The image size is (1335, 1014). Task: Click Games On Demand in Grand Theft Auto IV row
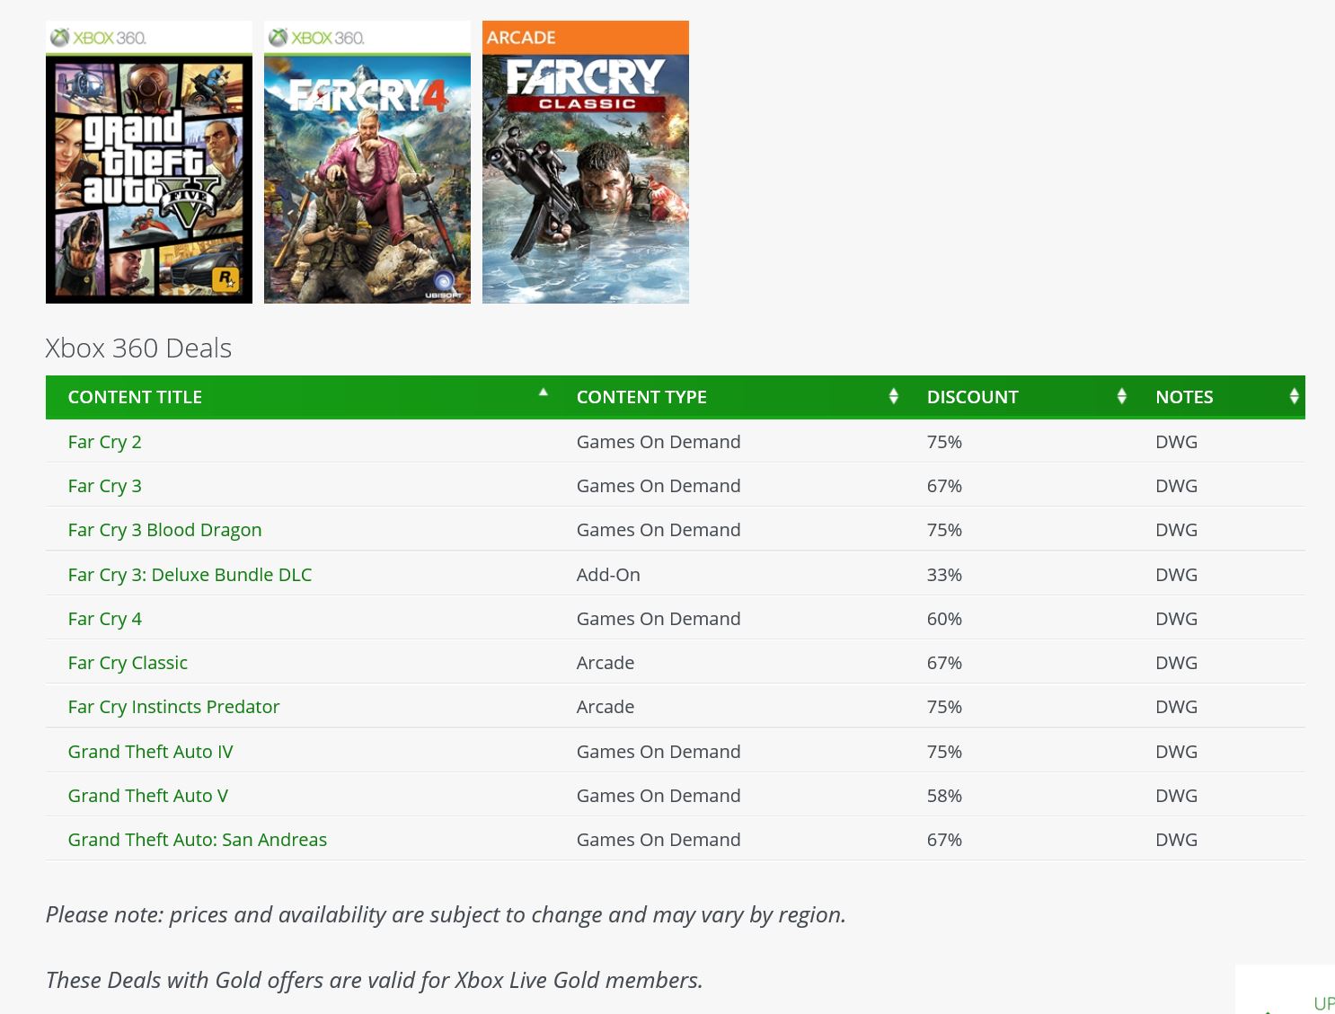coord(659,752)
